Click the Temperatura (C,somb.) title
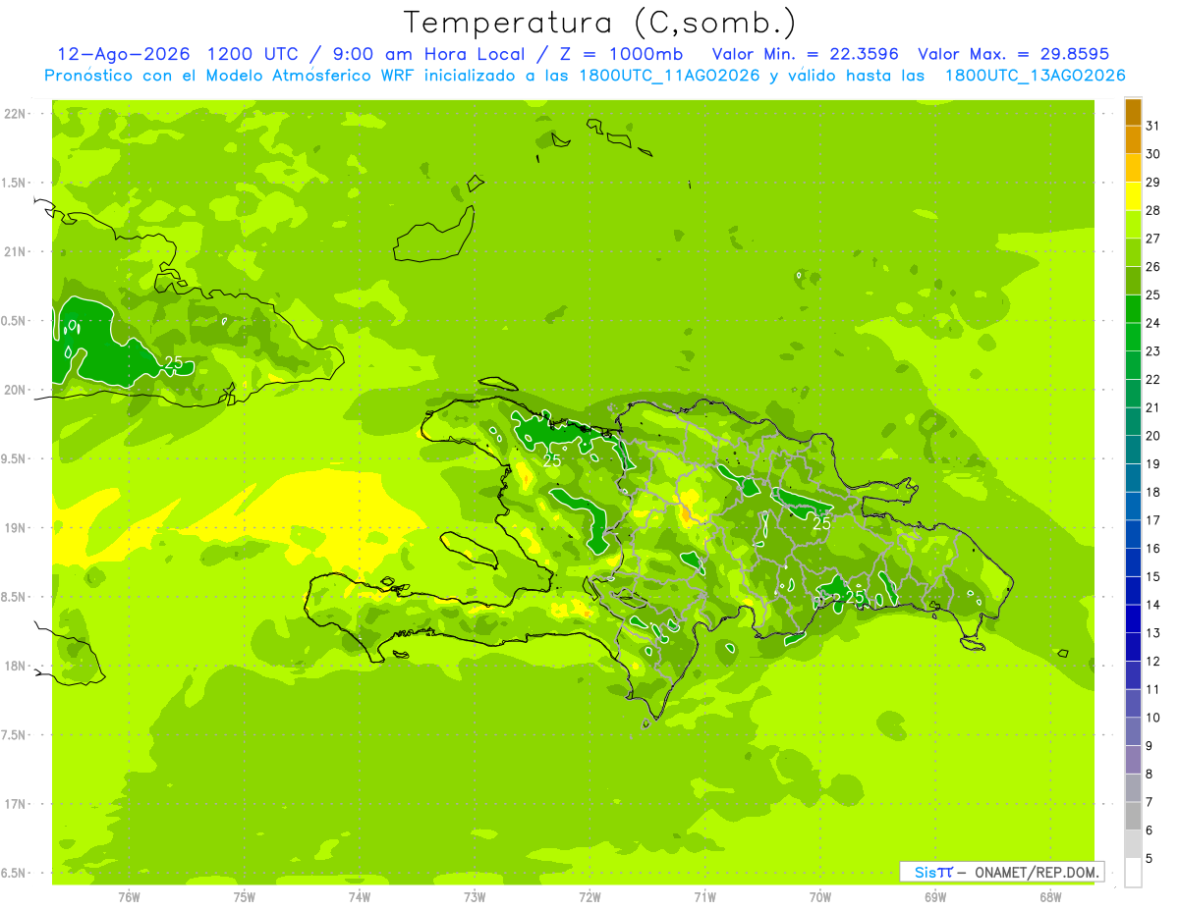This screenshot has height=910, width=1179. pyautogui.click(x=600, y=23)
